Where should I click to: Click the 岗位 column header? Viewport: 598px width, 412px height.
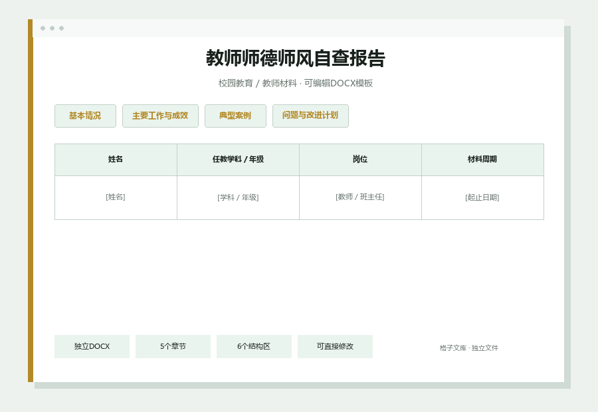point(360,159)
